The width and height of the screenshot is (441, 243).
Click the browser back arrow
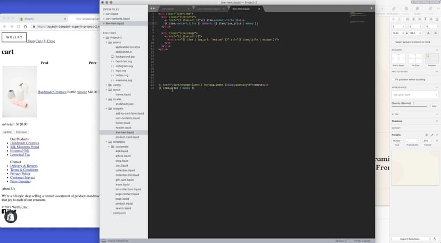[x=5, y=26]
